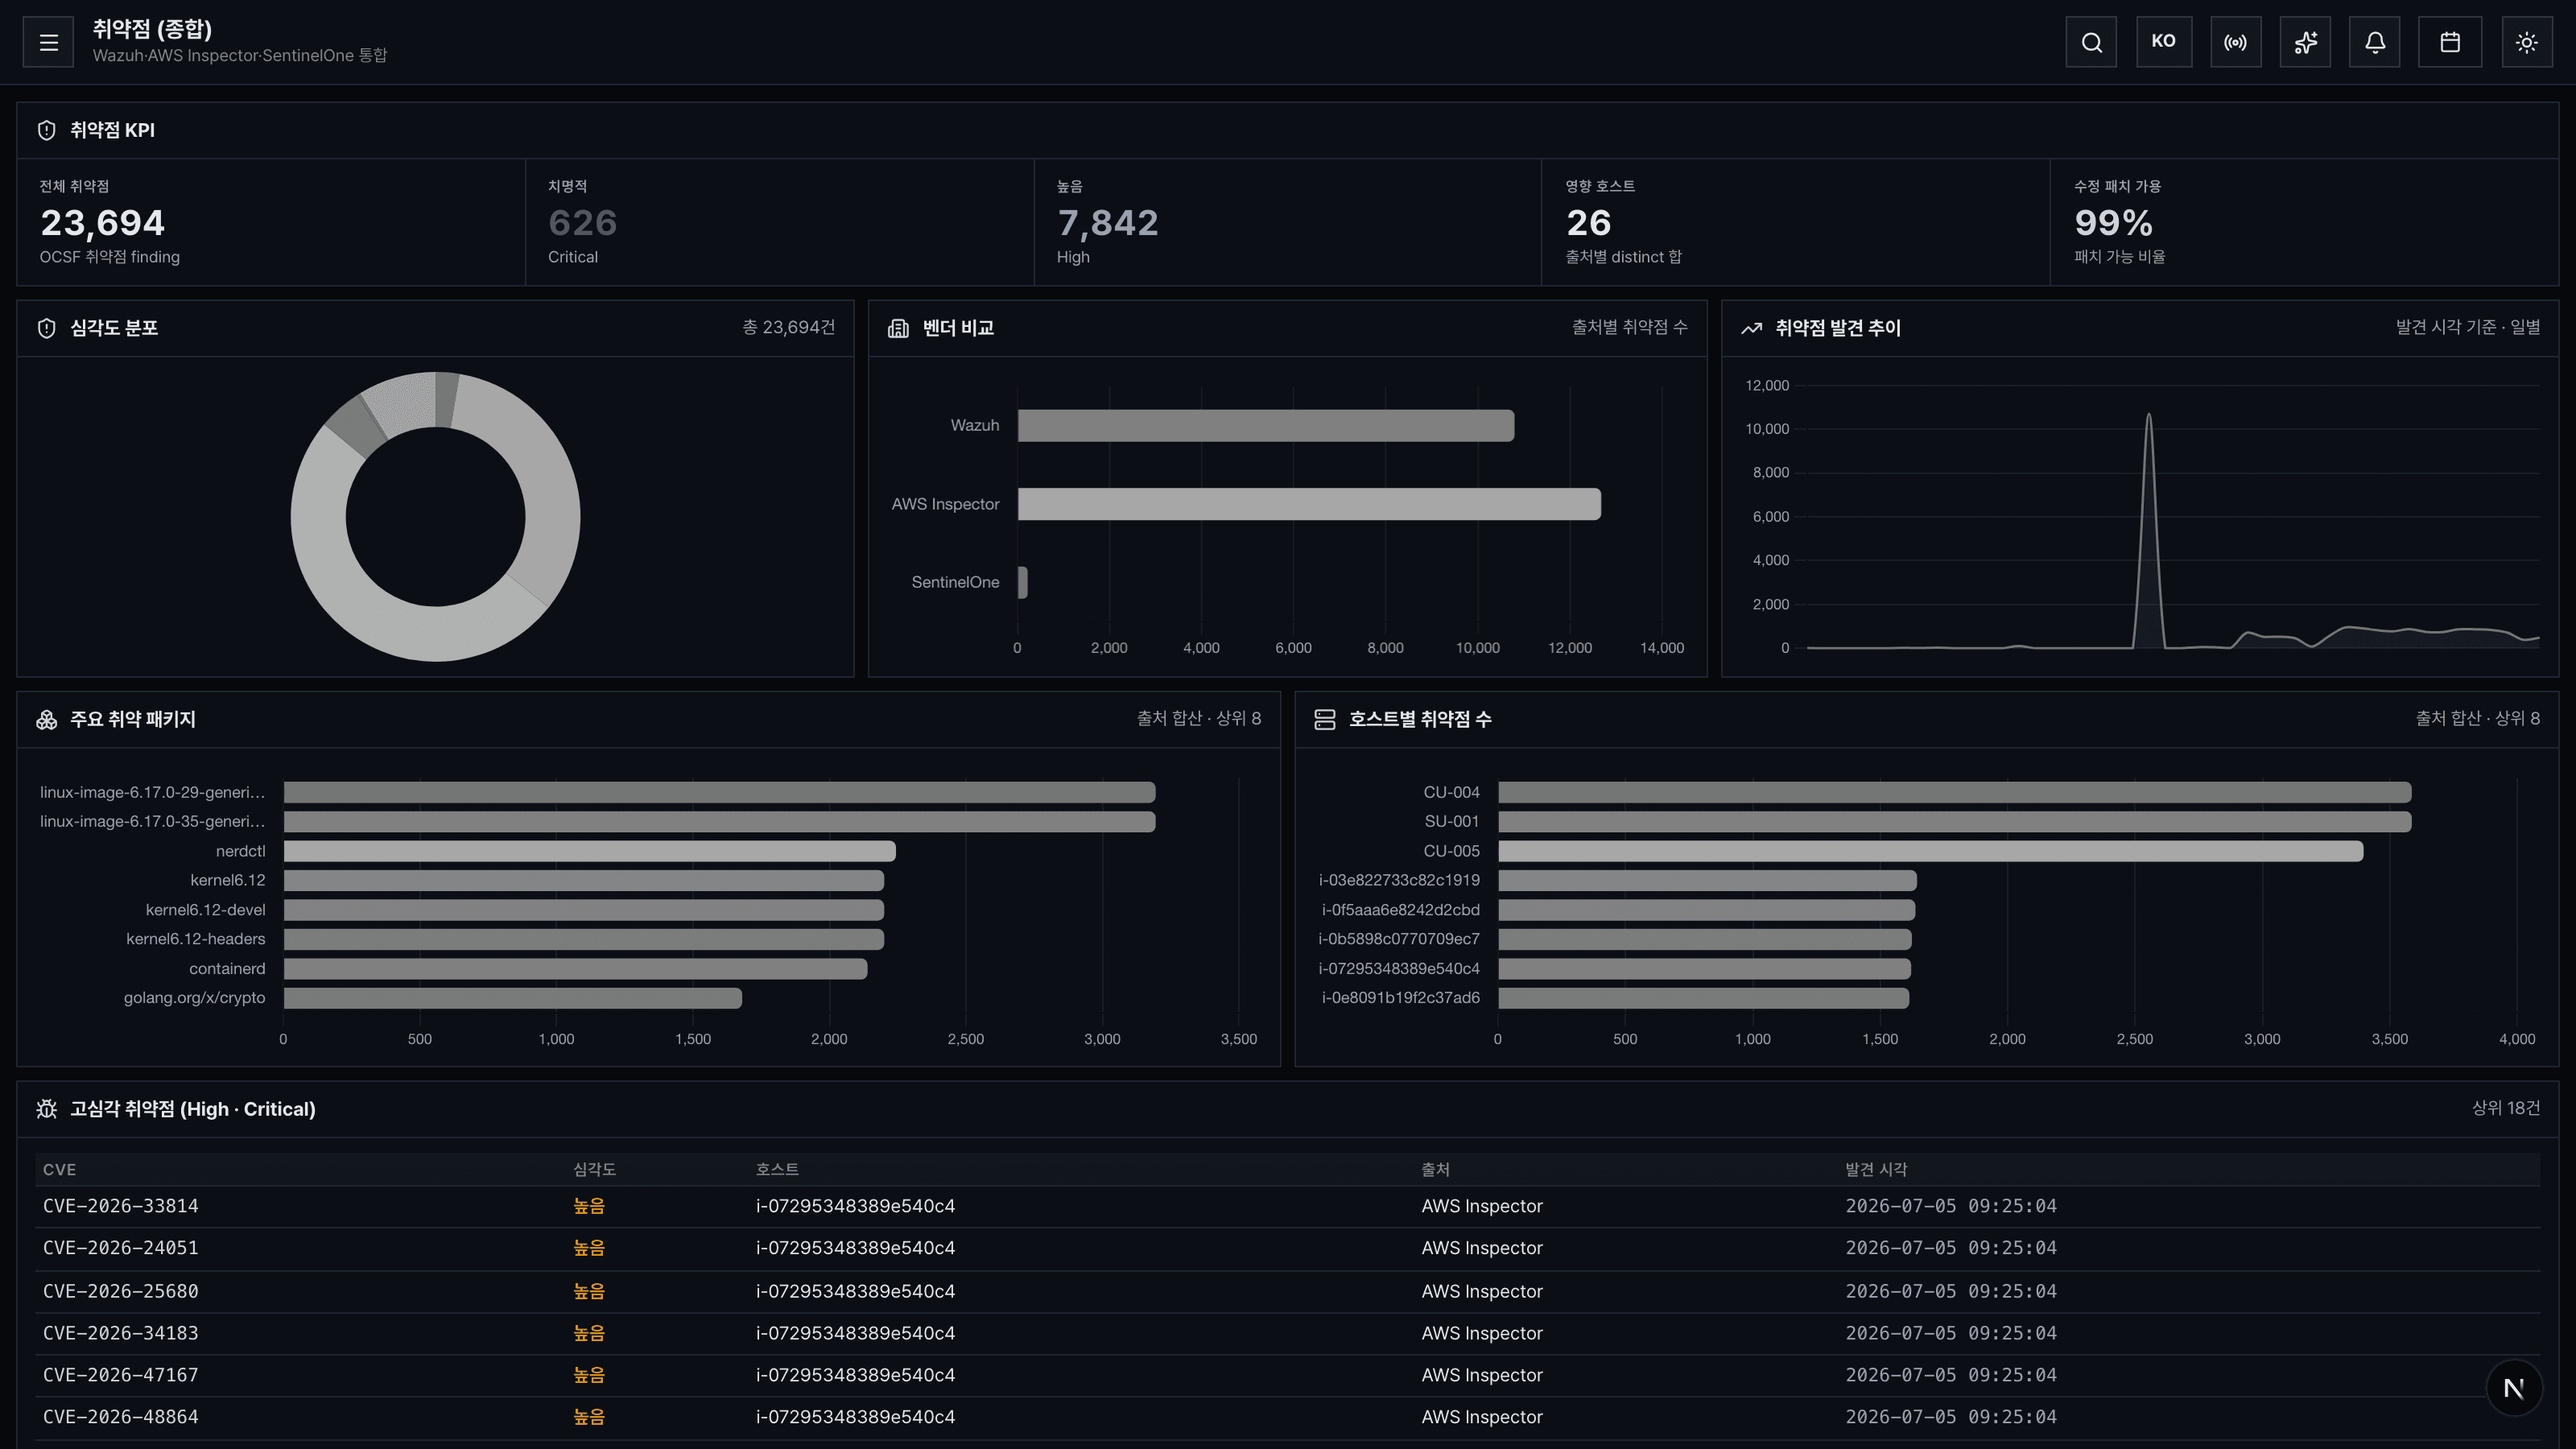Image resolution: width=2576 pixels, height=1449 pixels.
Task: Switch language with the KO button
Action: coord(2163,42)
